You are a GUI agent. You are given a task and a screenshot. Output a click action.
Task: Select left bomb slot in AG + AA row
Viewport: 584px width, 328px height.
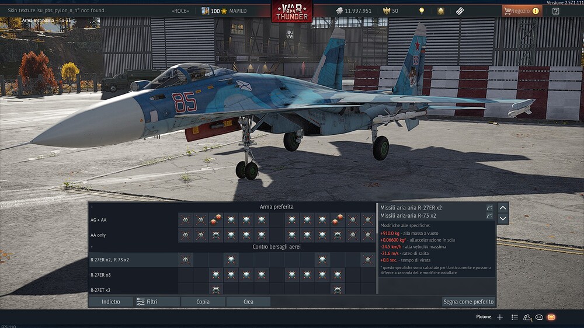tap(215, 219)
